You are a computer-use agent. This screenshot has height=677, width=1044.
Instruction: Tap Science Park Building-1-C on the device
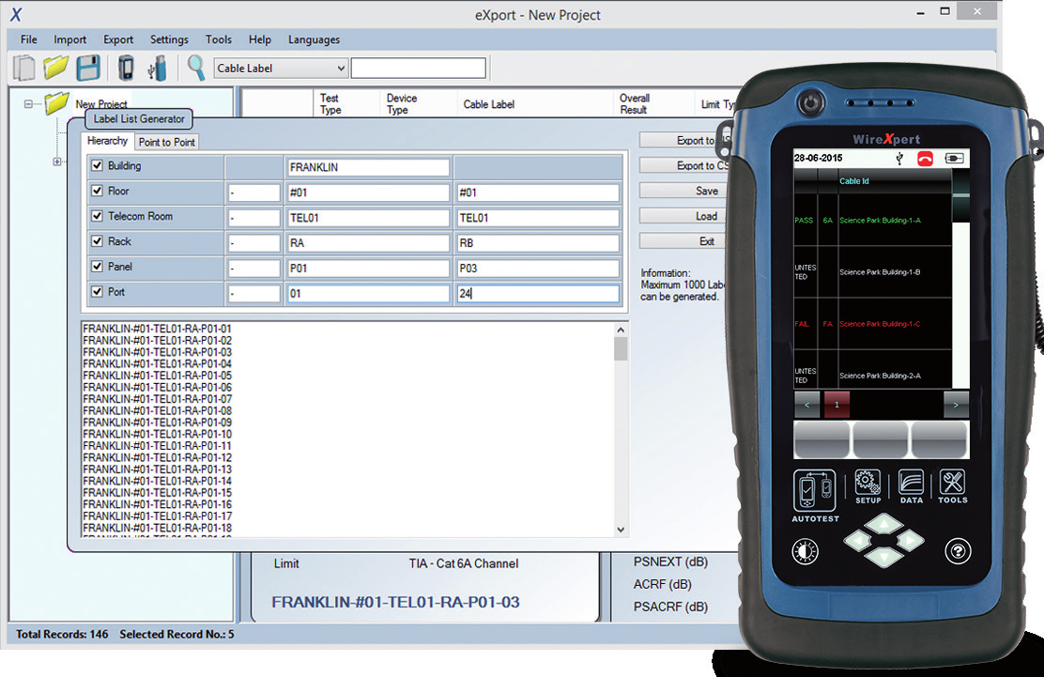coord(880,324)
